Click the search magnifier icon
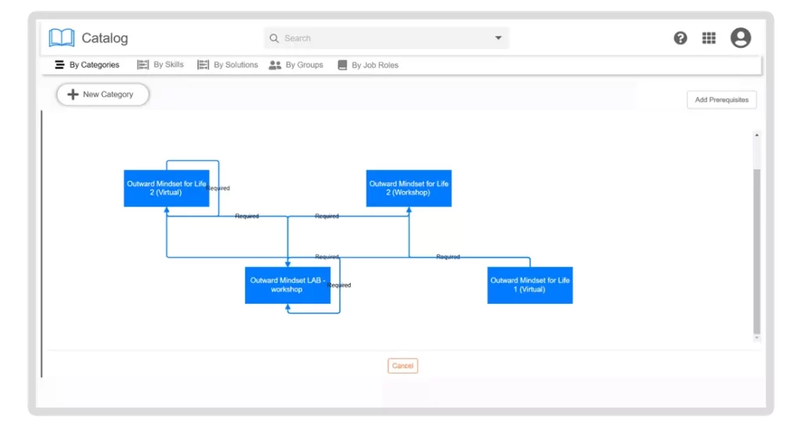 [x=274, y=38]
